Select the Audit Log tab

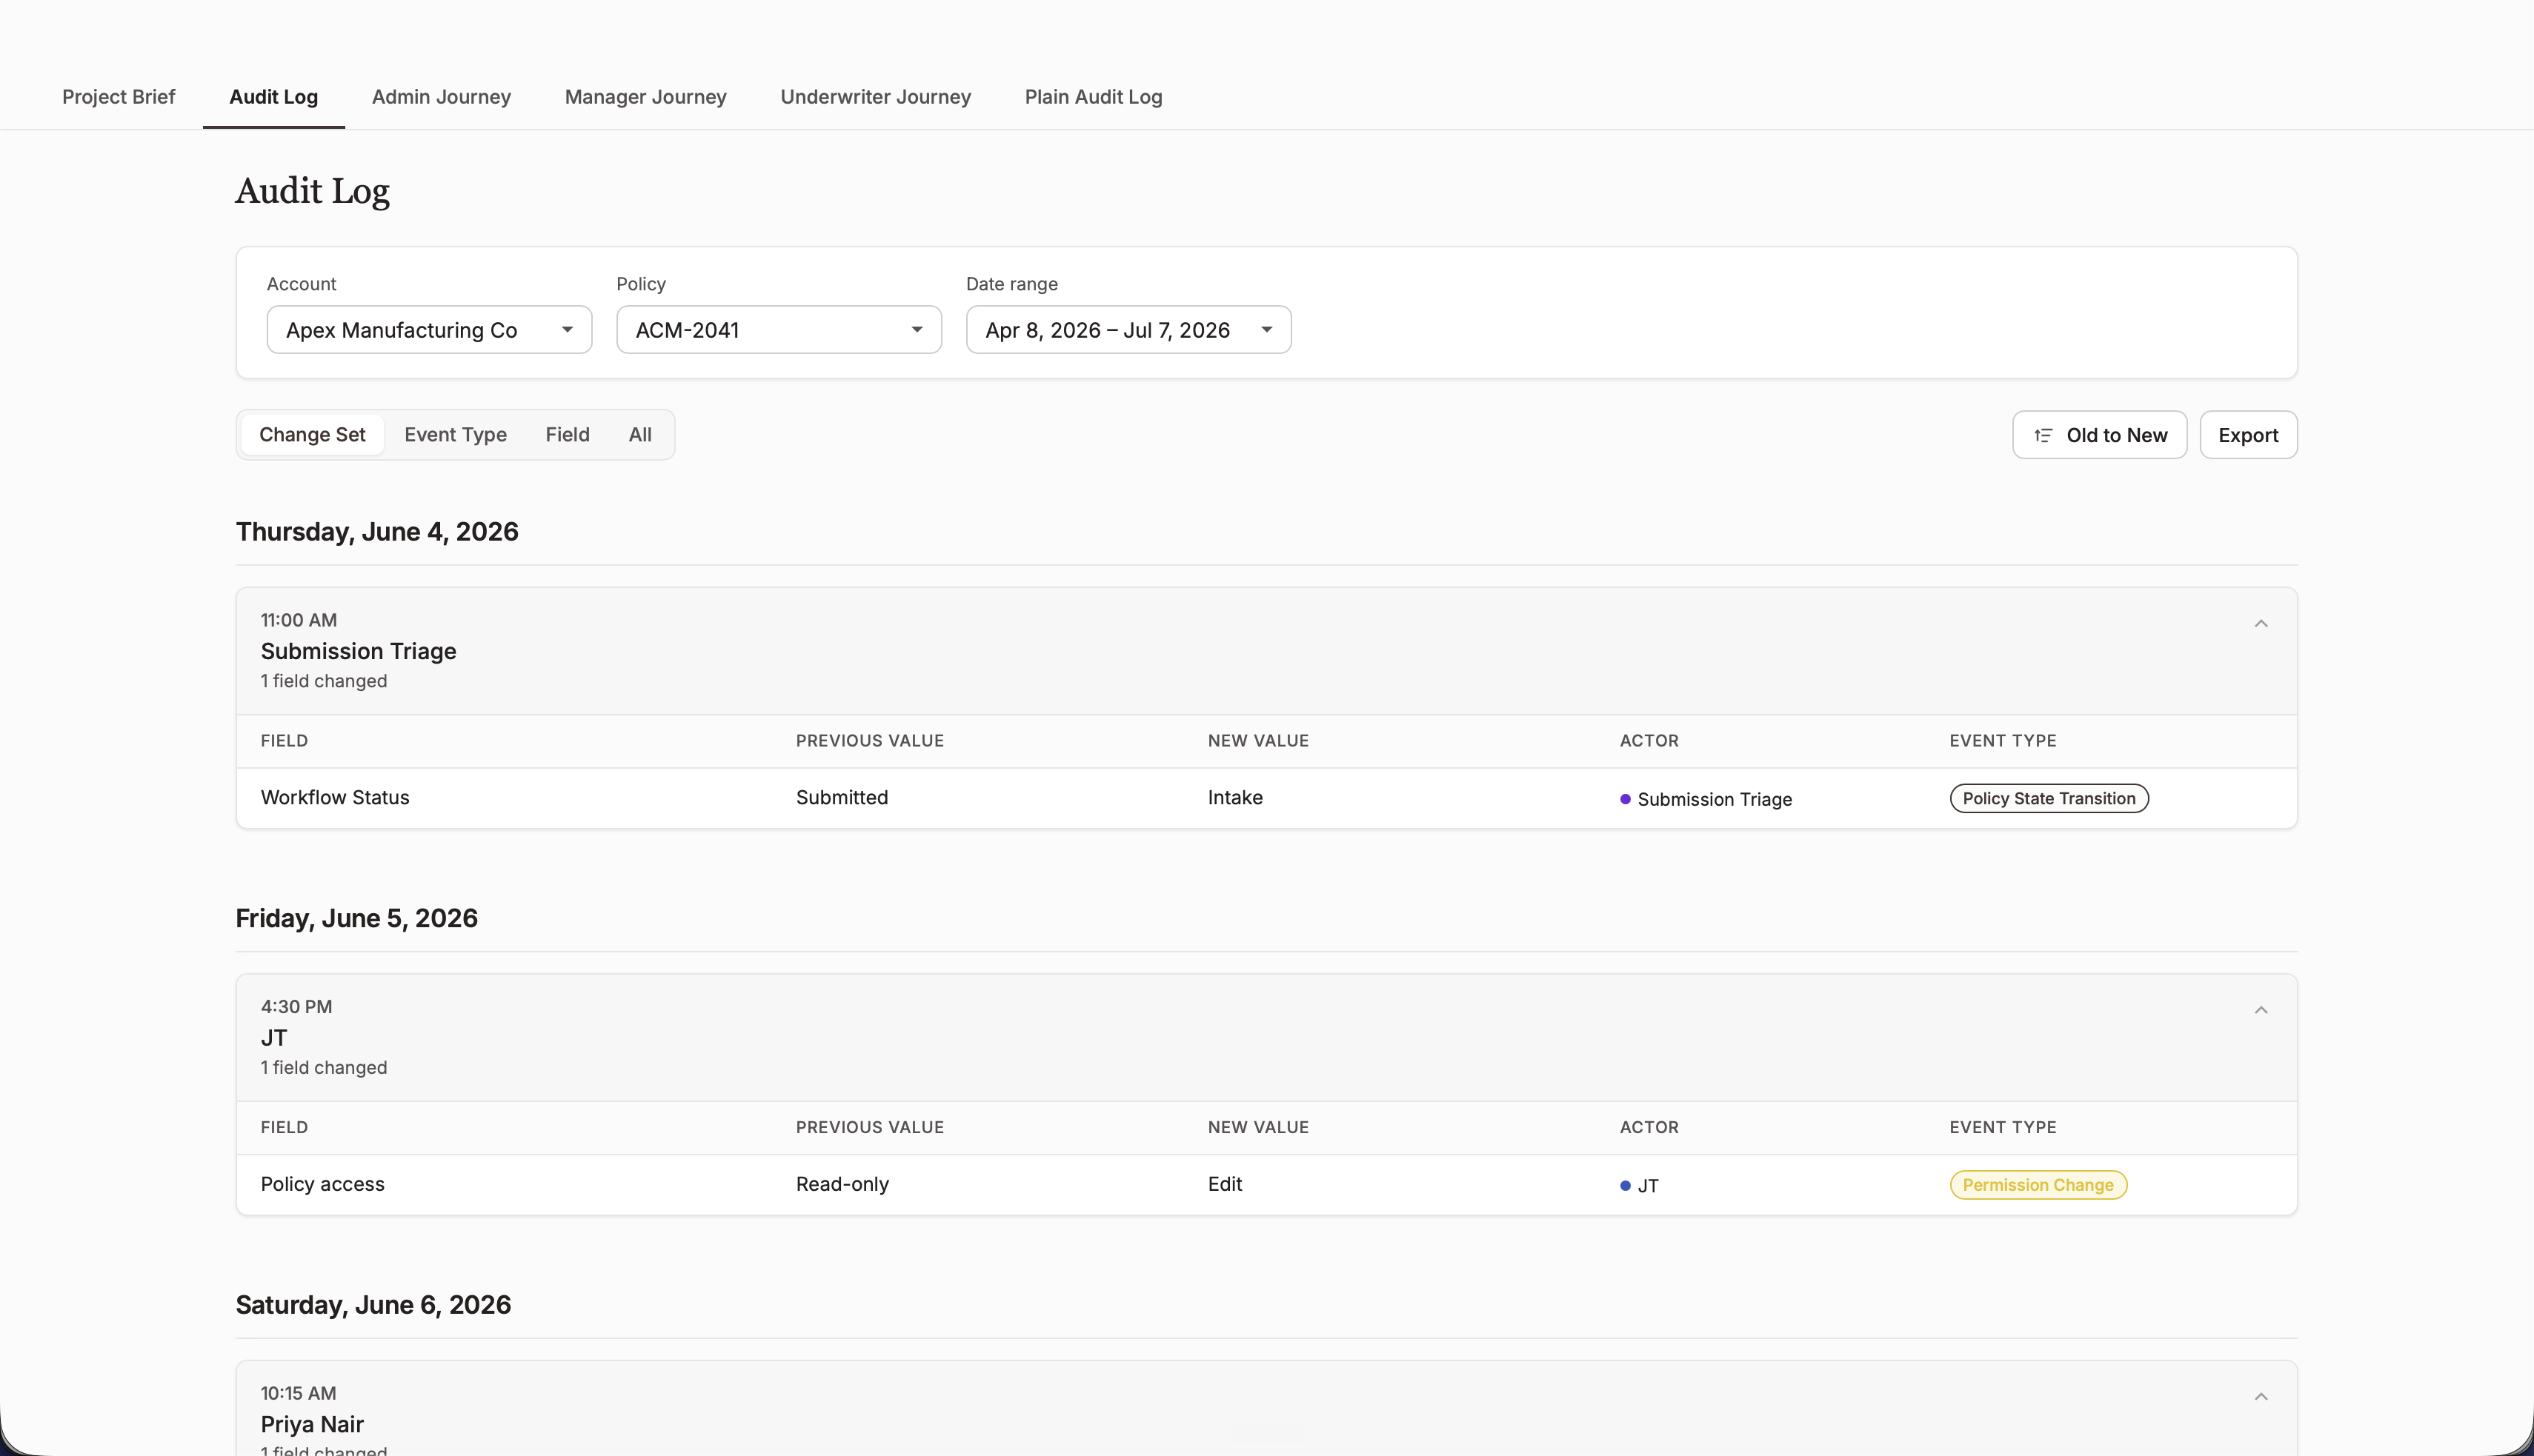click(x=273, y=97)
